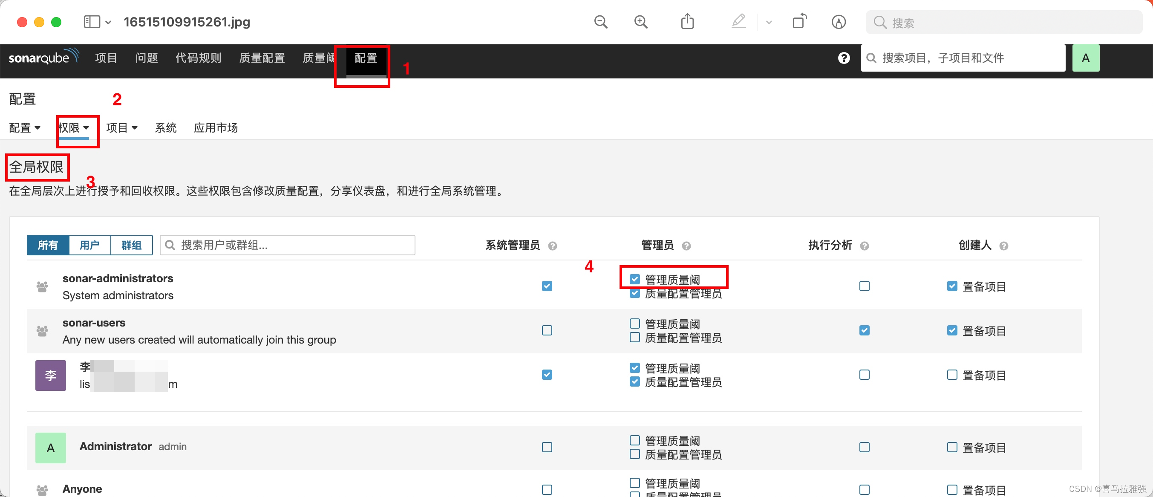Click search icon in user/group search box

coord(170,245)
